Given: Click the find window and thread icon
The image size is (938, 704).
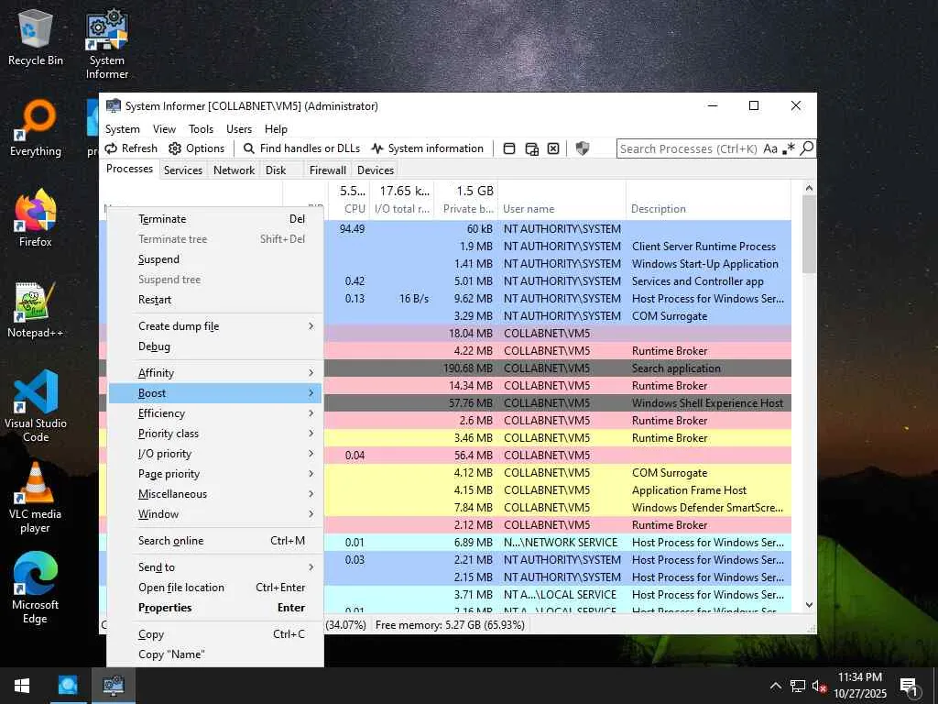Looking at the screenshot, I should [532, 148].
